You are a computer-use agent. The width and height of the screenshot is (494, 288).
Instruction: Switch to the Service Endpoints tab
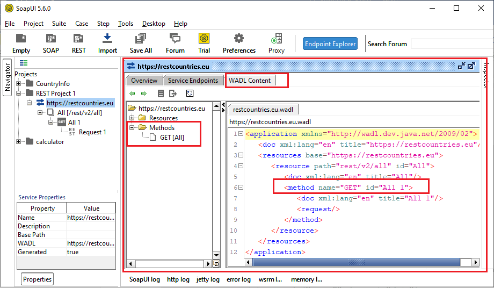(193, 81)
